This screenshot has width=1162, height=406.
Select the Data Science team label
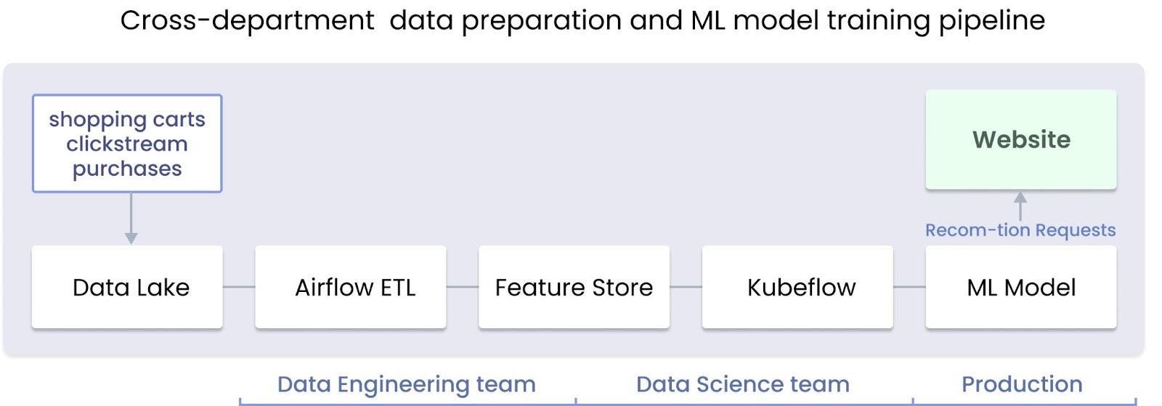coord(742,384)
